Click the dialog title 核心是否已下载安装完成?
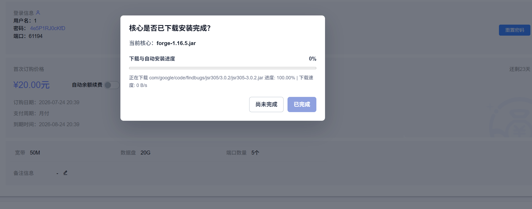The image size is (532, 209). tap(170, 28)
